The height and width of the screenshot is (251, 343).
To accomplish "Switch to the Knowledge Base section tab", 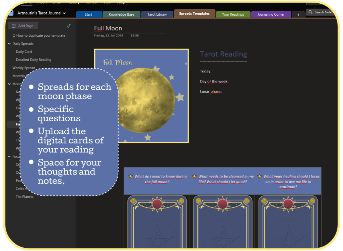I will click(121, 15).
